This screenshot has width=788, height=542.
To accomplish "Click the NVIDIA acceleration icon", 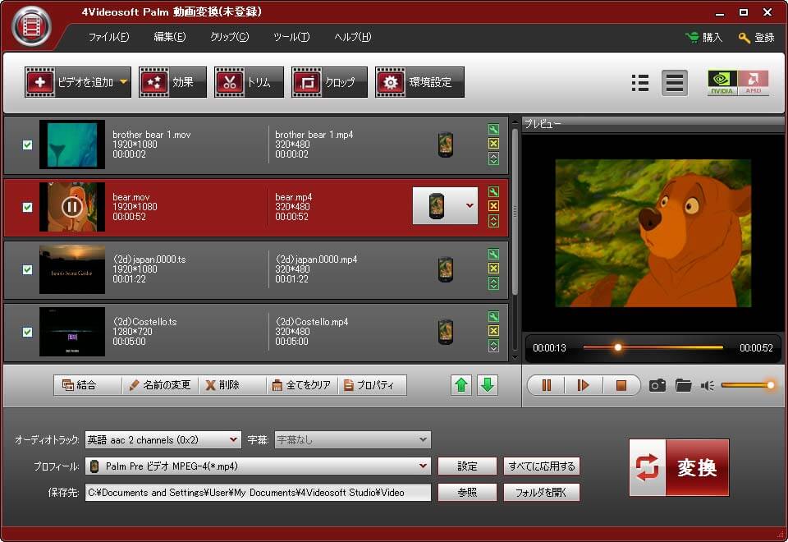I will 722,83.
